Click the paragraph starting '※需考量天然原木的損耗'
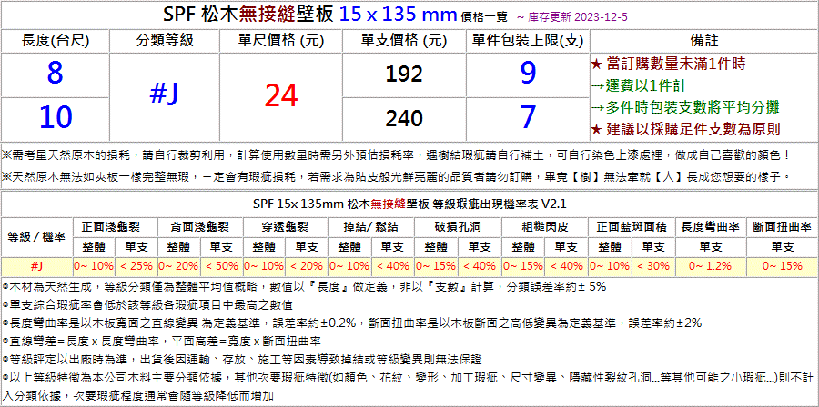Viewport: 819px width, 407px height. point(396,155)
